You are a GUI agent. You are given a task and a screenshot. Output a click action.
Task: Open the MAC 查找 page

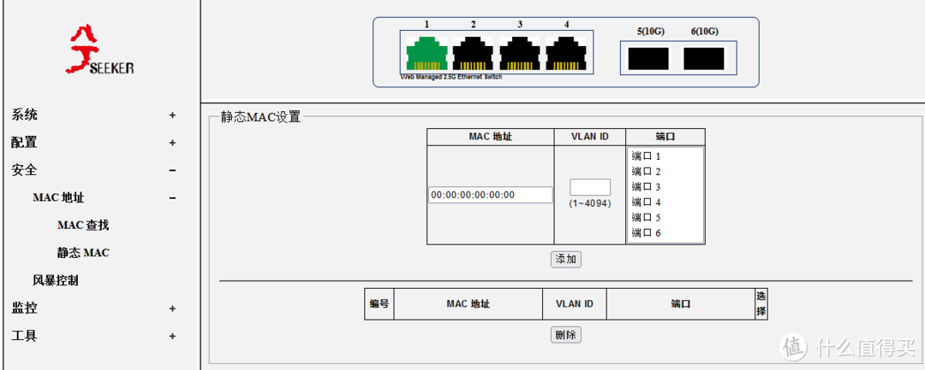[83, 226]
